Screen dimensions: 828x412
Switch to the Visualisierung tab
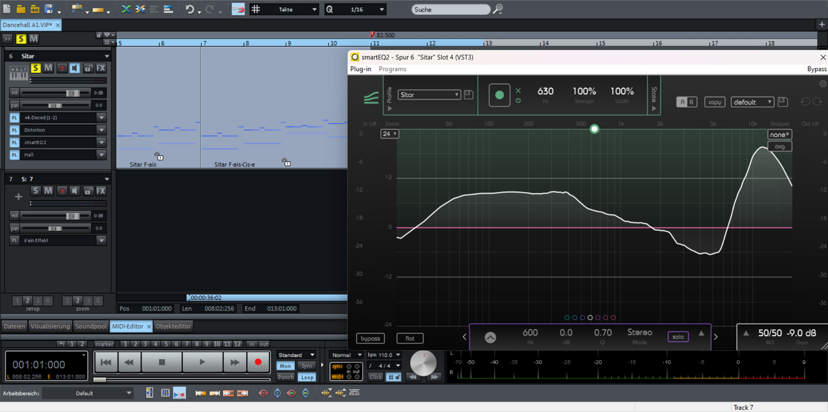pos(50,327)
